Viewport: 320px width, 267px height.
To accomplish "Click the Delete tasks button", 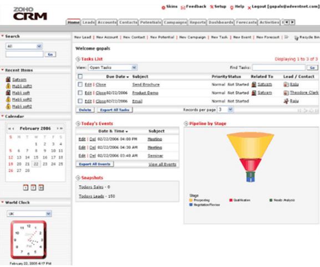I will coord(85,110).
